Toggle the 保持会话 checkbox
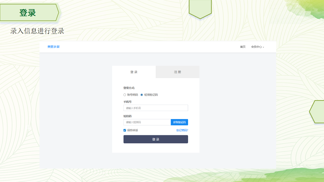The image size is (324, 182). pos(125,130)
